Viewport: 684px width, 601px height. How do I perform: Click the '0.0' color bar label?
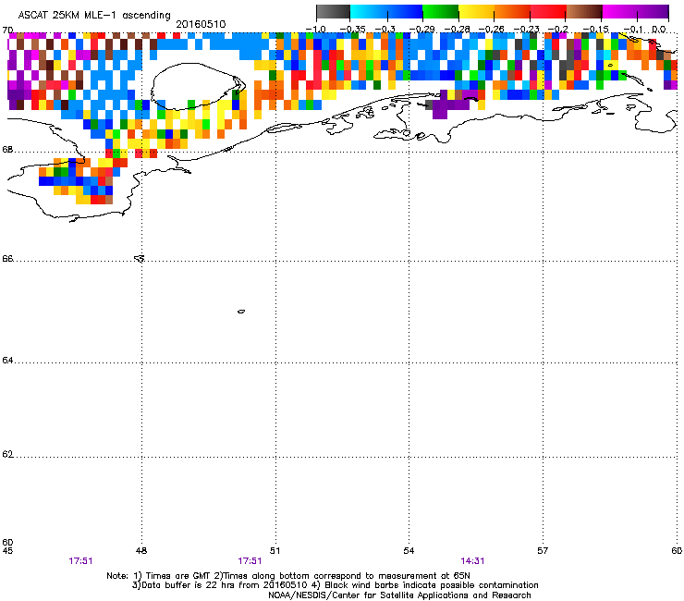tap(659, 30)
